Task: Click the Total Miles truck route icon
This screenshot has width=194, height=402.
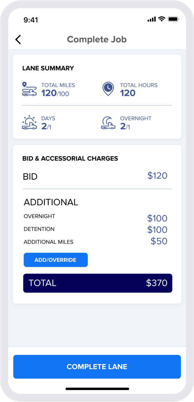Action: coord(29,89)
